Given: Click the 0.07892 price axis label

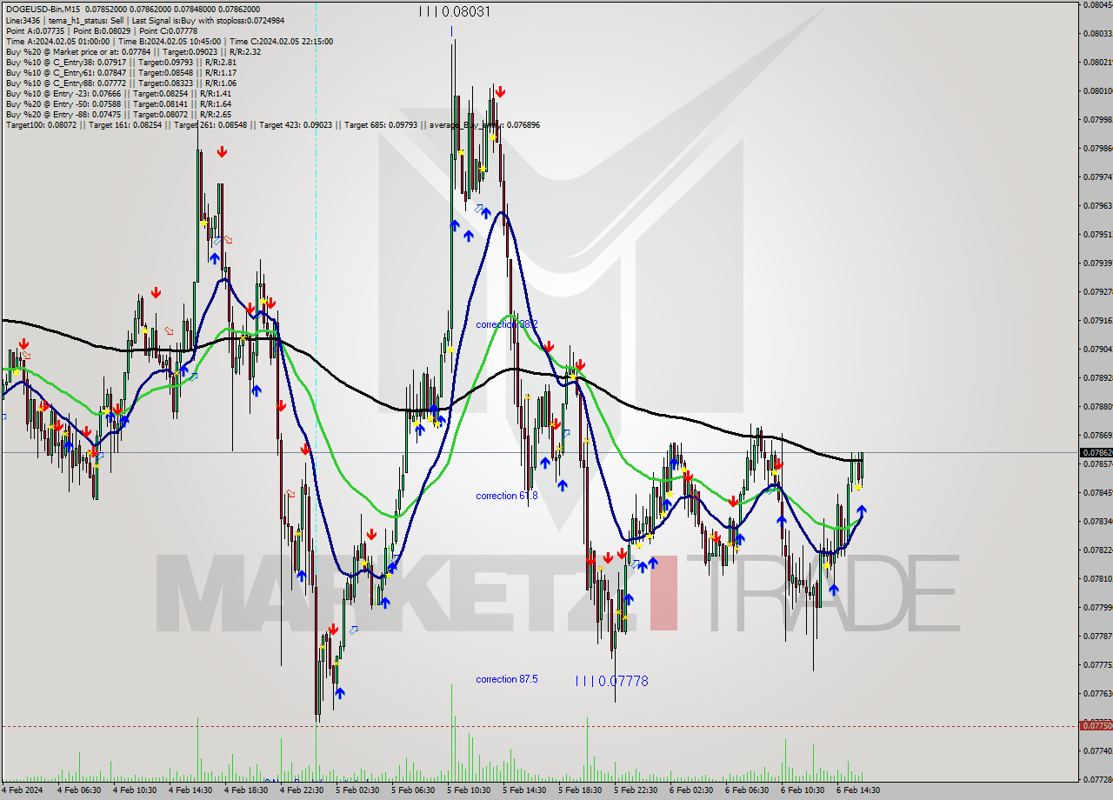Looking at the screenshot, I should (x=1097, y=377).
